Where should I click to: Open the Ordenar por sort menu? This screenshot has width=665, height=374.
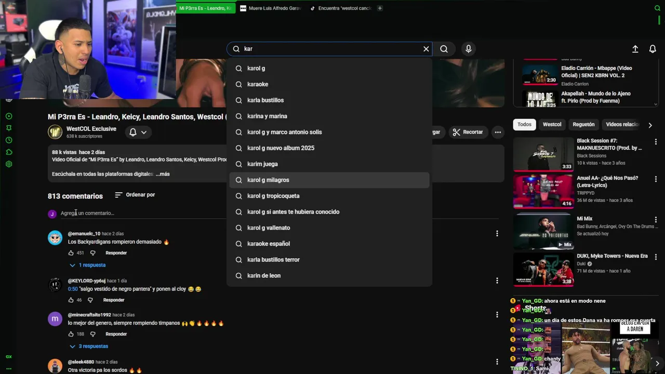point(135,195)
